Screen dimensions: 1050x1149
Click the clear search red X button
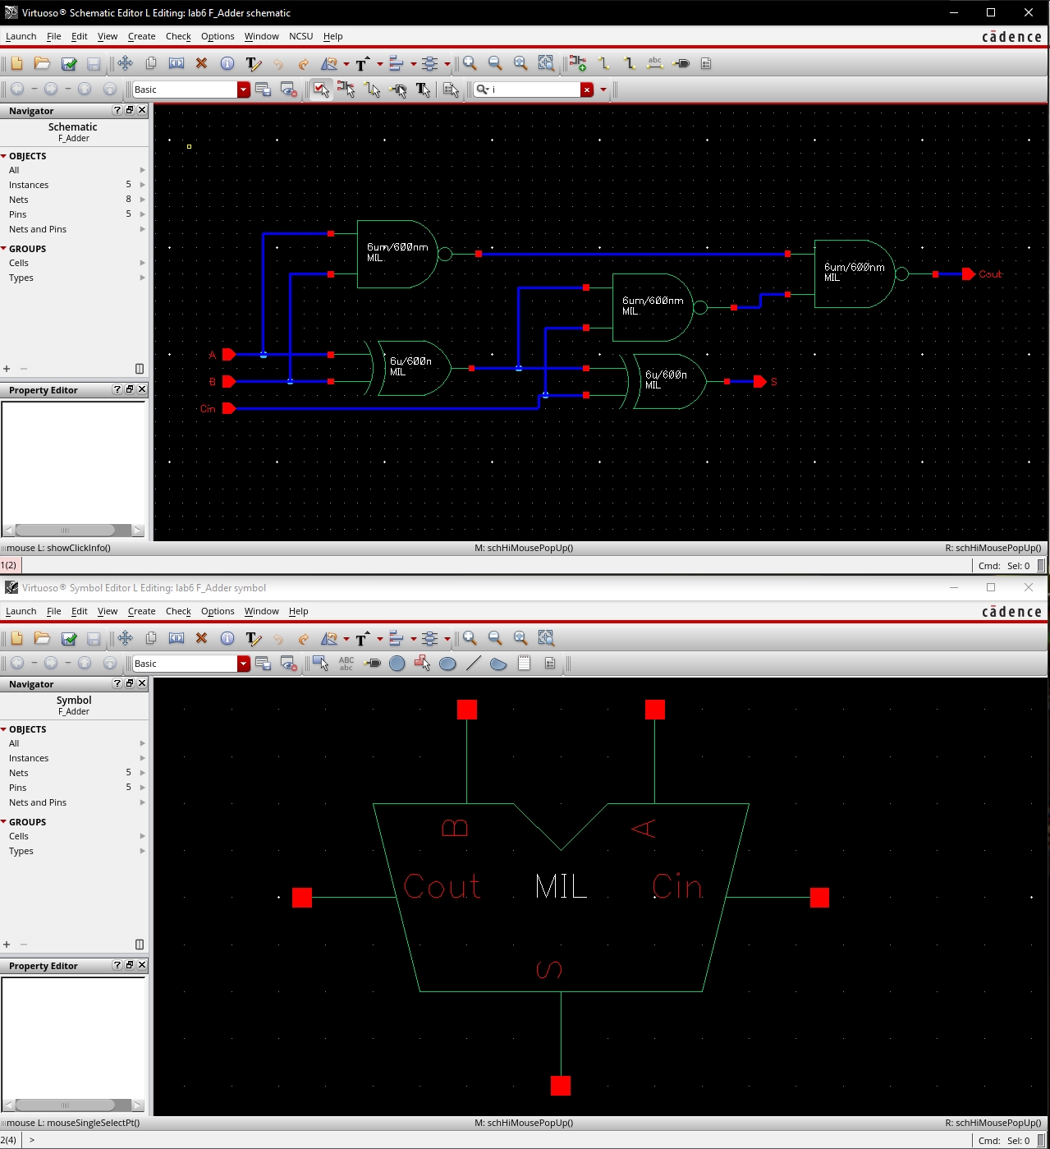[x=587, y=90]
